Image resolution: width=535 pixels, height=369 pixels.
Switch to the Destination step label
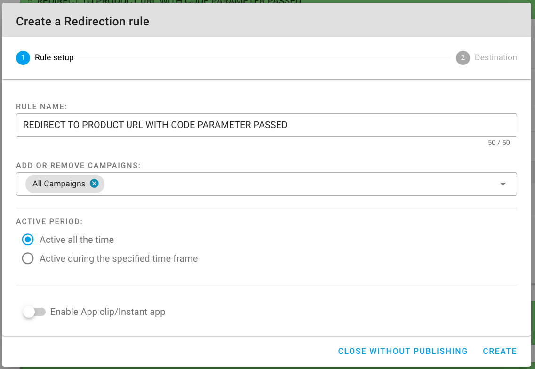pos(495,58)
